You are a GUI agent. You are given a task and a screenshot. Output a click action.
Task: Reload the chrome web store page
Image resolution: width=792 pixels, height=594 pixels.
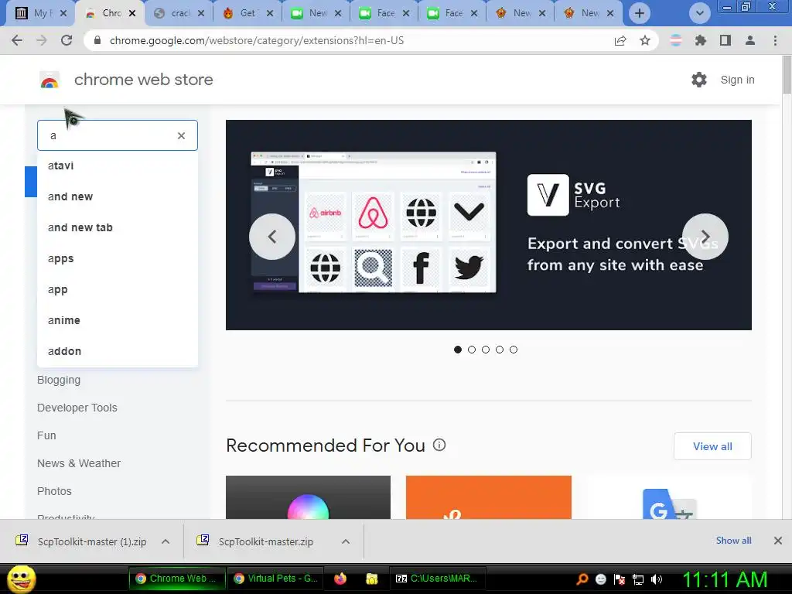point(67,40)
